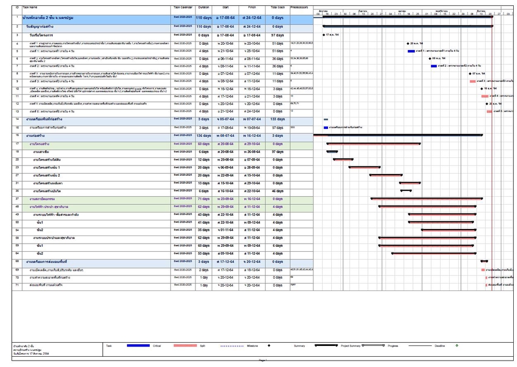The image size is (517, 367).
Task: Click the project start milestone diamond in row 3
Action: click(324, 34)
